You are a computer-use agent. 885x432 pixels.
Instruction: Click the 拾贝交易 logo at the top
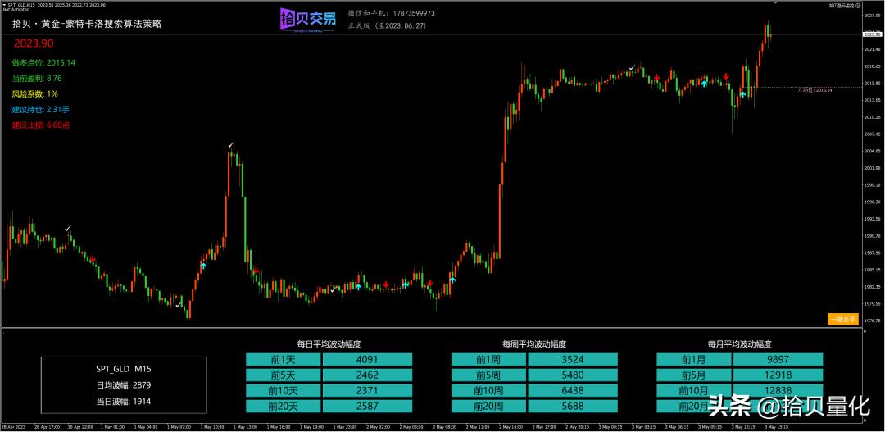click(x=308, y=20)
